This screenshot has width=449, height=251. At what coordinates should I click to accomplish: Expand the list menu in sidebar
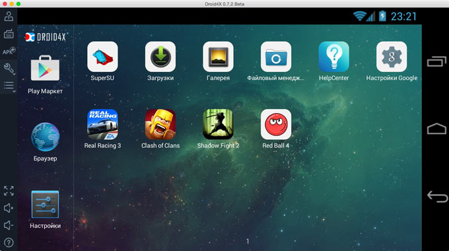pyautogui.click(x=9, y=86)
